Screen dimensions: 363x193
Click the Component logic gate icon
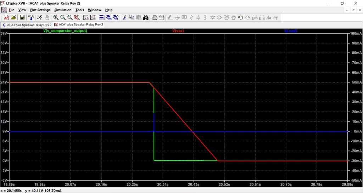219,18
